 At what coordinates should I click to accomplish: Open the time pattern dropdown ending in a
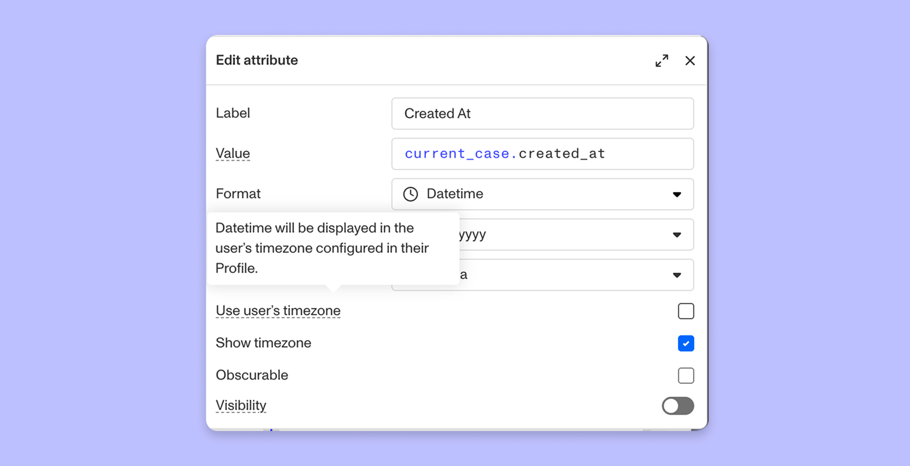point(576,274)
